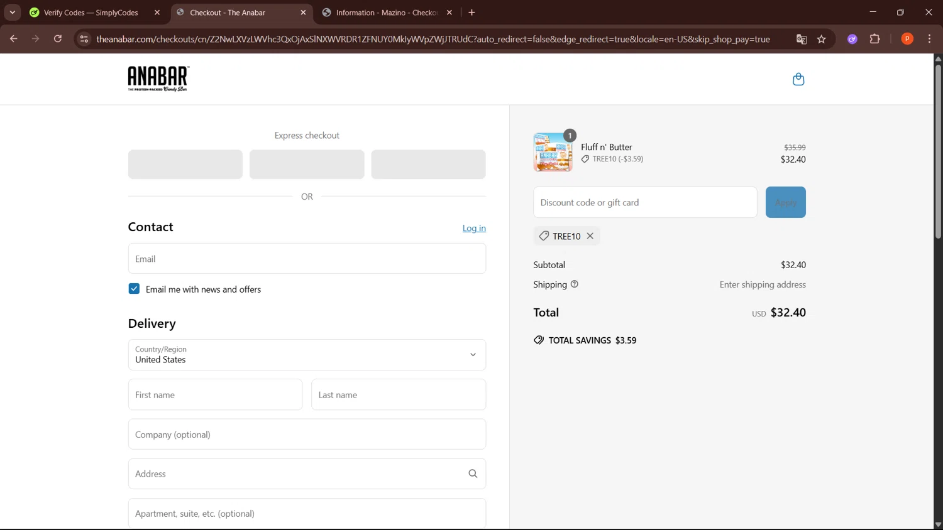Click the third express checkout button
Viewport: 943px width, 530px height.
point(428,165)
